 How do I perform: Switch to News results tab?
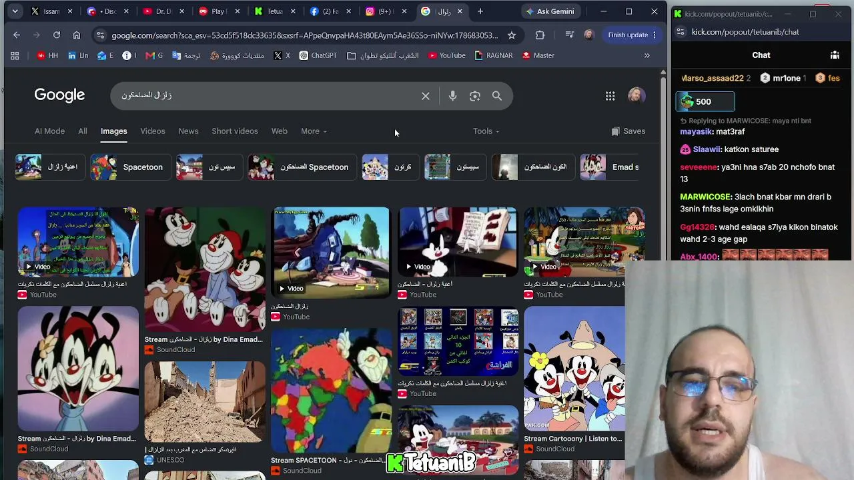[x=188, y=131]
